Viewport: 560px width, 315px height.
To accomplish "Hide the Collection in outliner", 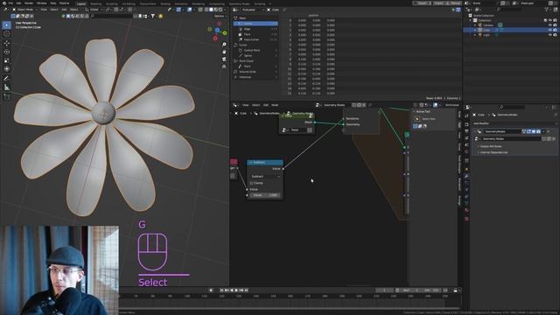I will [x=550, y=20].
